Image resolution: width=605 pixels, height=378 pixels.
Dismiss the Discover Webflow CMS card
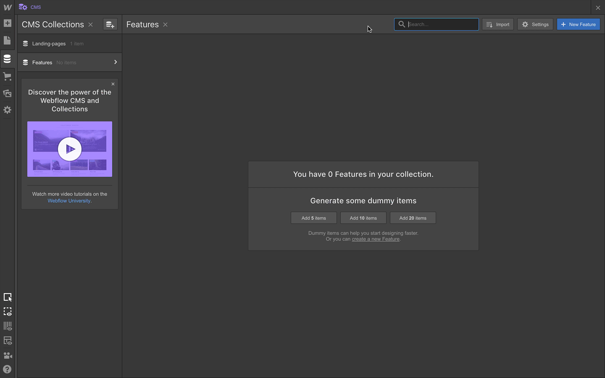[113, 84]
